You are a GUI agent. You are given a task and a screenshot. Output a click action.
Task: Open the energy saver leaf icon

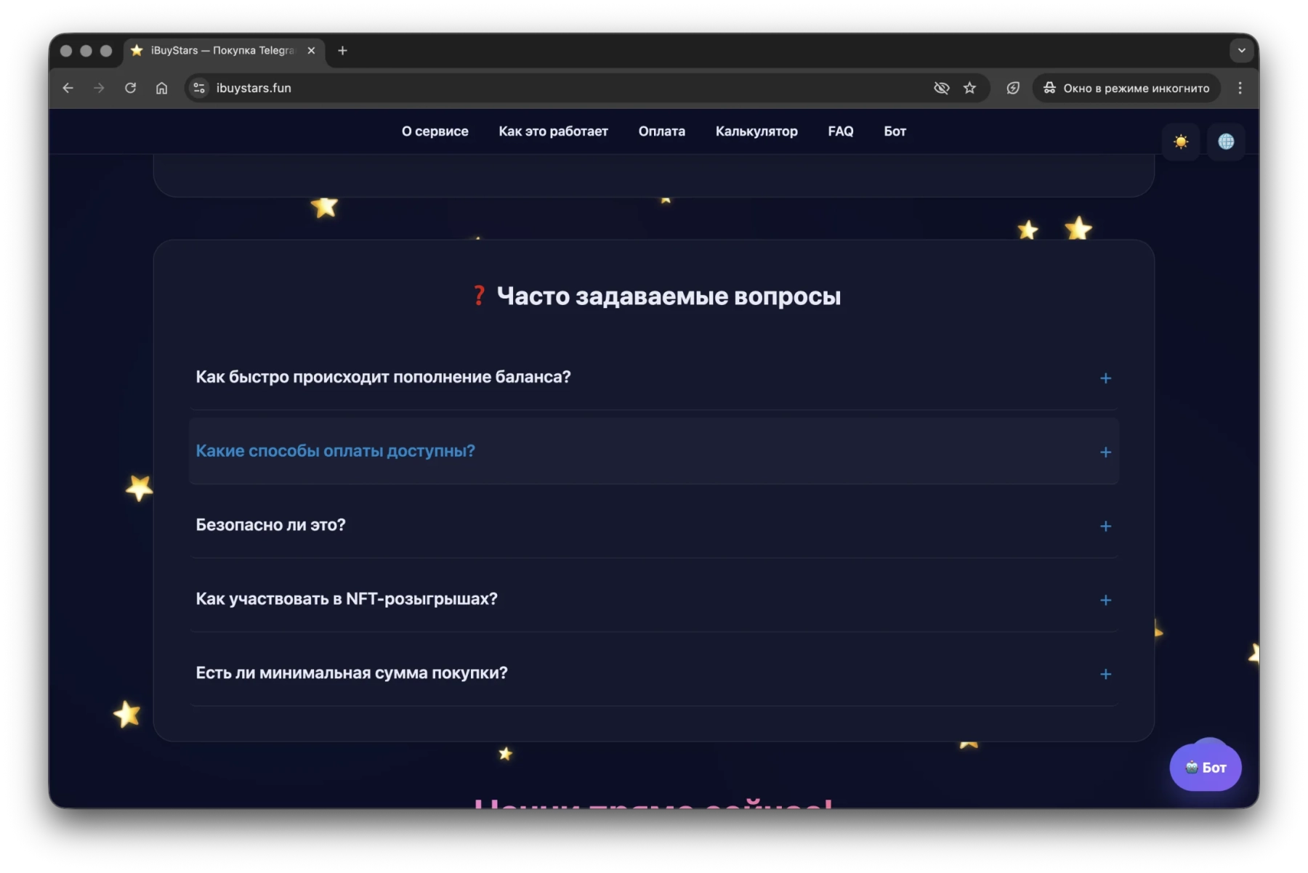pos(1012,88)
